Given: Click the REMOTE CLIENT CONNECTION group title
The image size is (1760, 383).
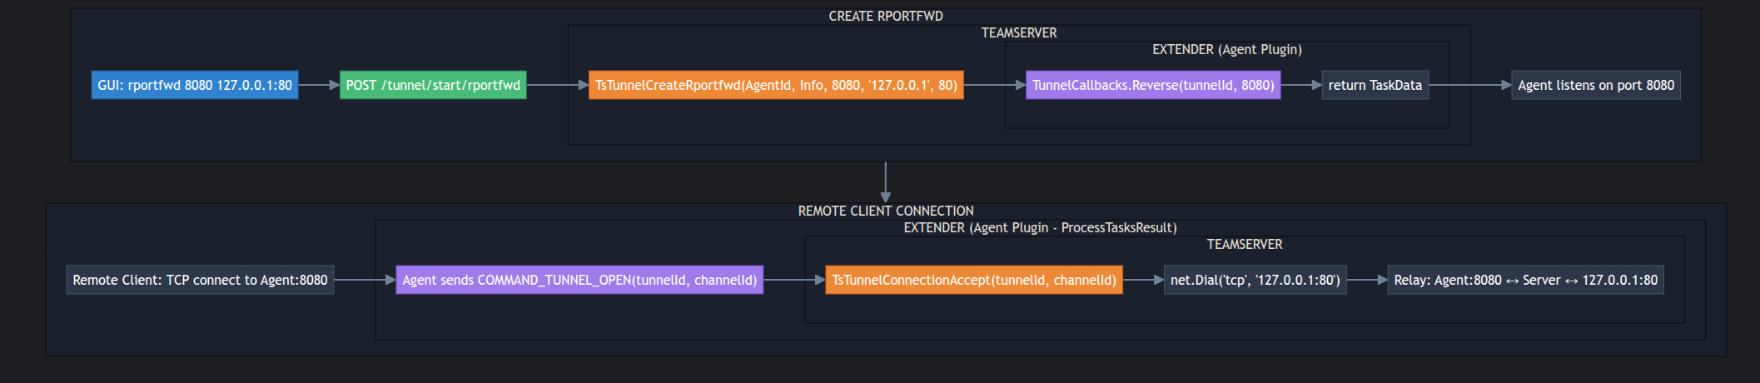Looking at the screenshot, I should (886, 211).
